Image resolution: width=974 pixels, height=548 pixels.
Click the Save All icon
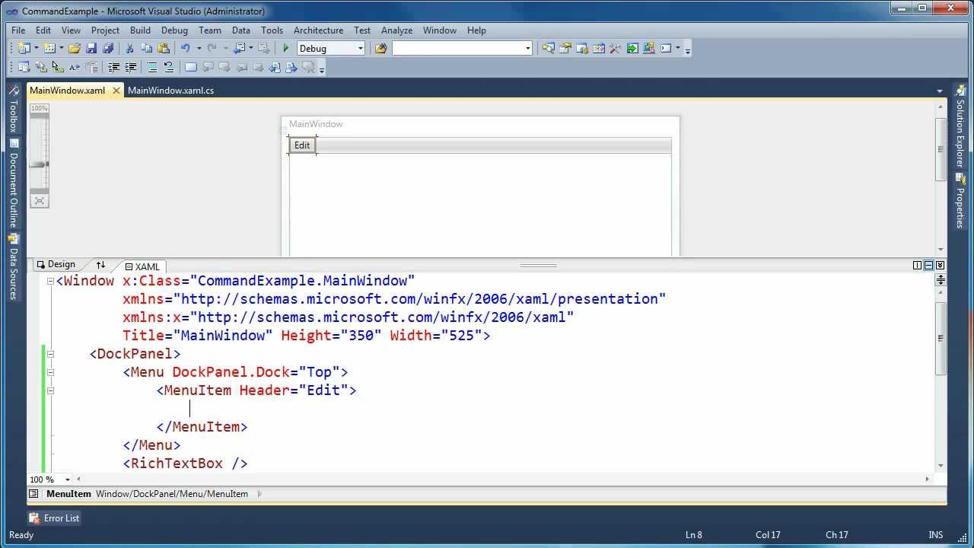pyautogui.click(x=108, y=48)
